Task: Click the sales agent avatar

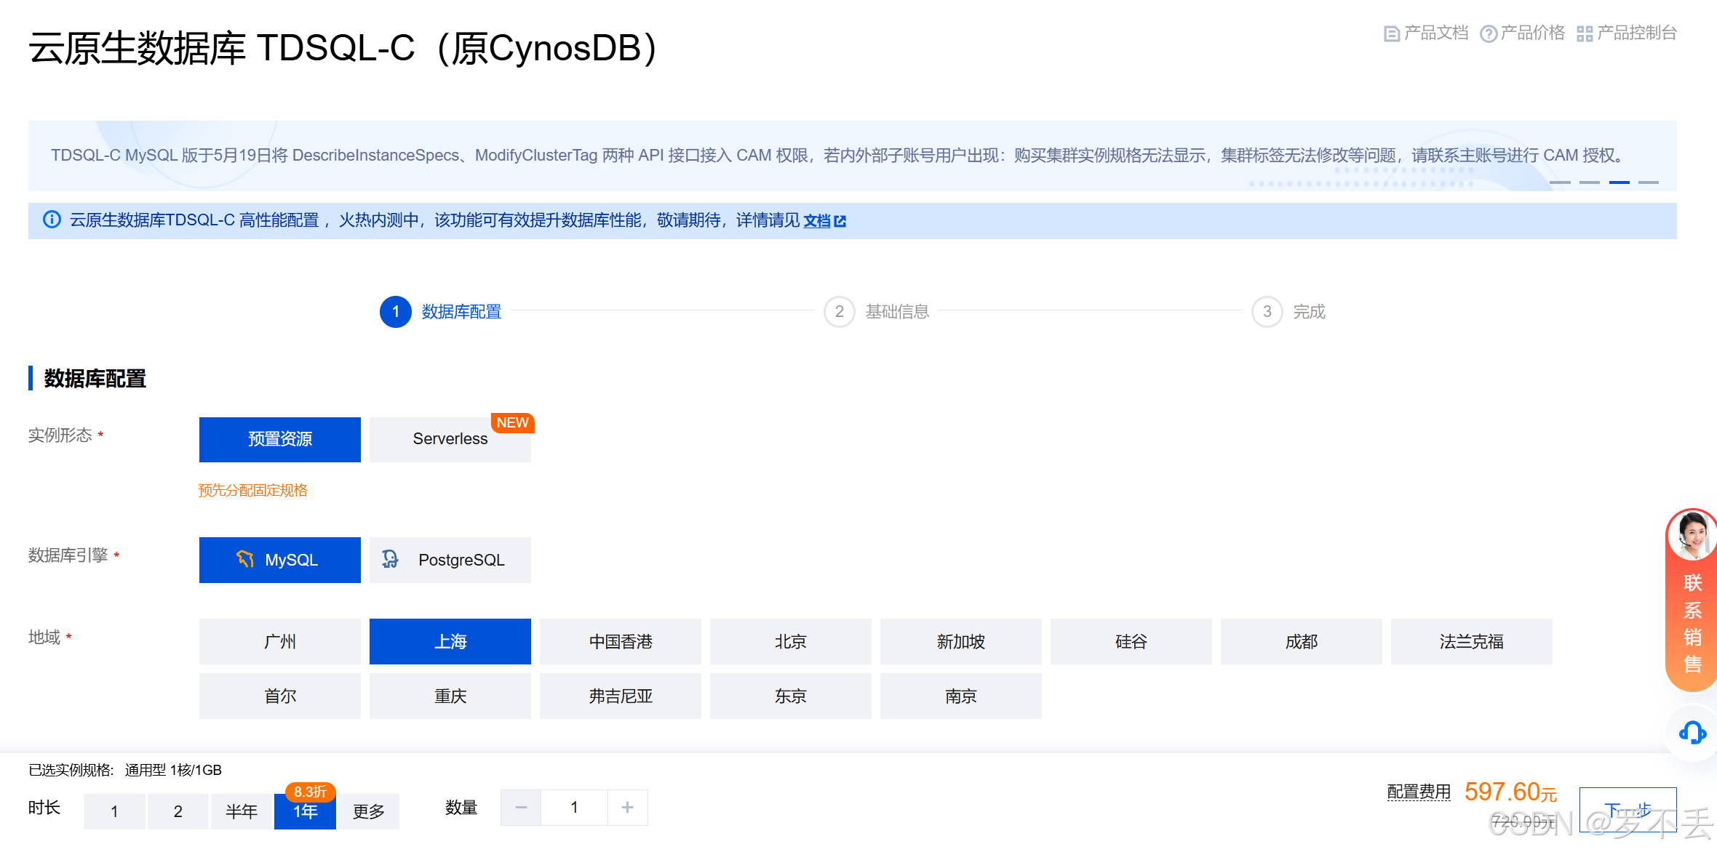Action: click(1693, 536)
